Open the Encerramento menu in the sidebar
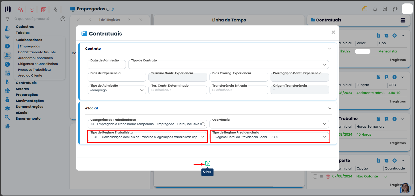 click(28, 119)
